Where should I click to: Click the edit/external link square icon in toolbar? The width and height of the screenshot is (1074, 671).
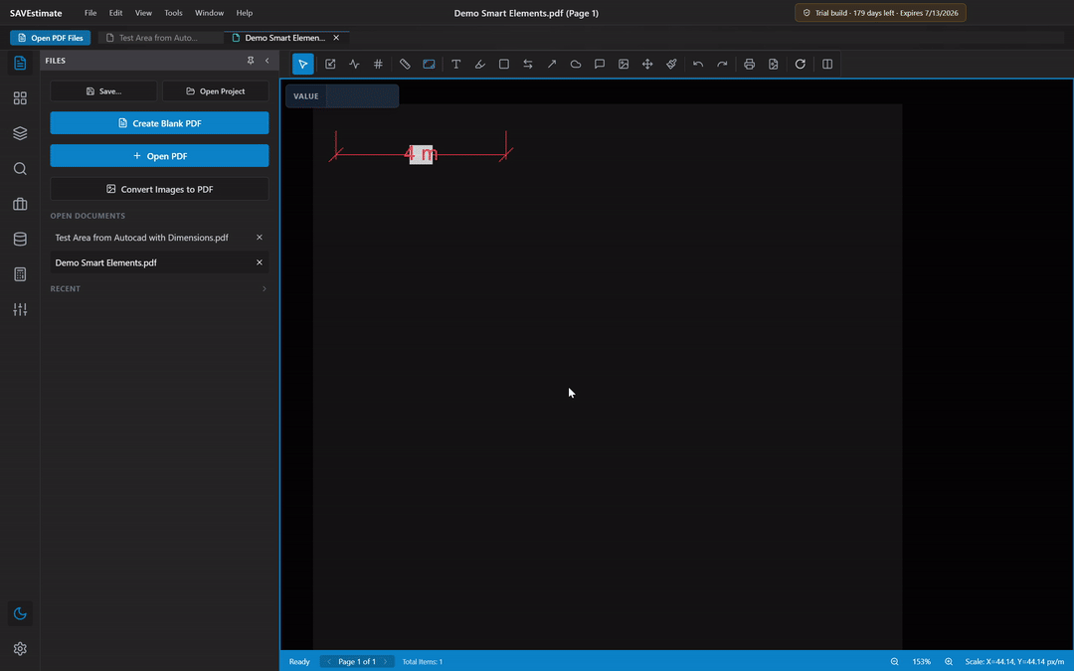[x=330, y=64]
